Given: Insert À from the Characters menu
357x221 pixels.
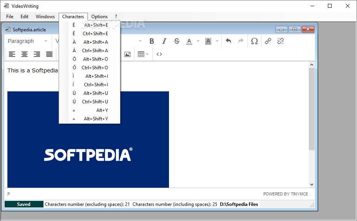Looking at the screenshot, I should (x=90, y=42).
